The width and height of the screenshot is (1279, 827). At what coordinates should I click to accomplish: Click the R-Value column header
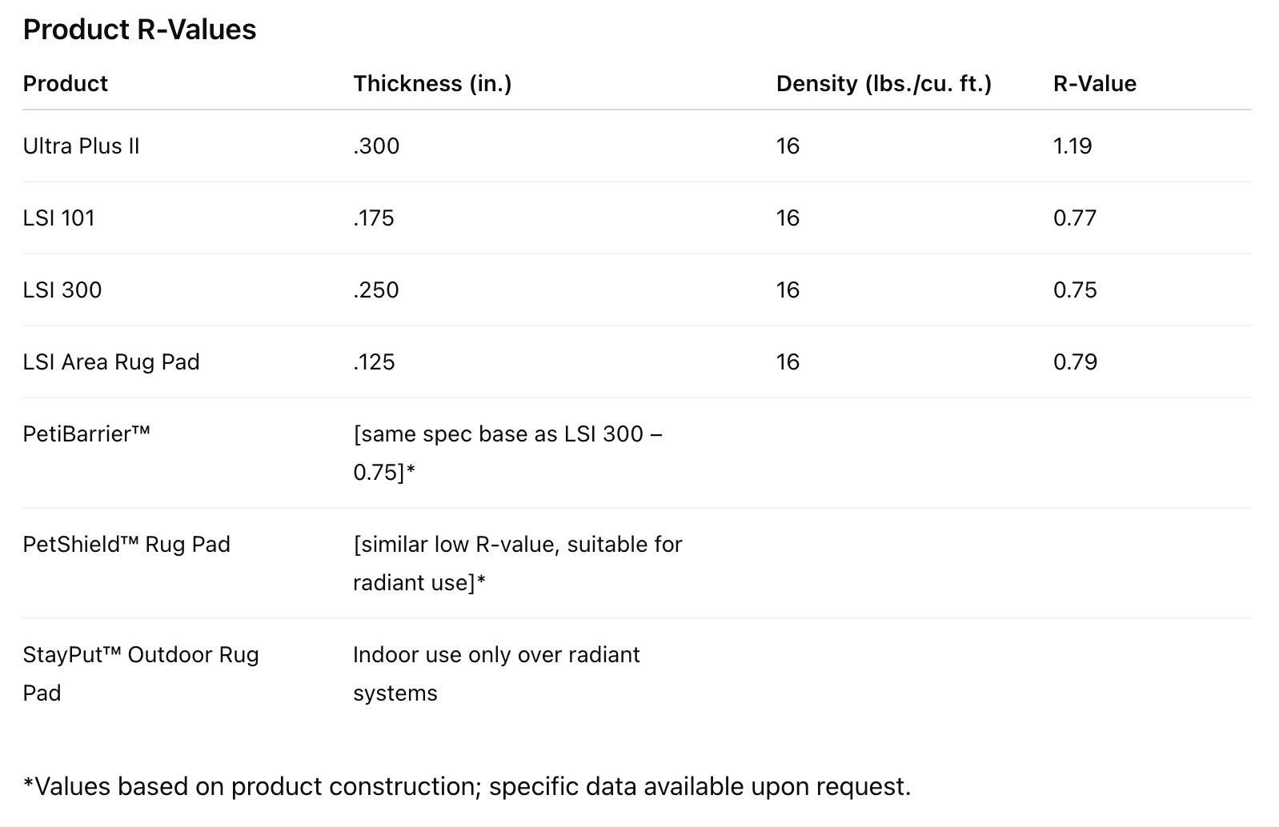click(x=1094, y=83)
